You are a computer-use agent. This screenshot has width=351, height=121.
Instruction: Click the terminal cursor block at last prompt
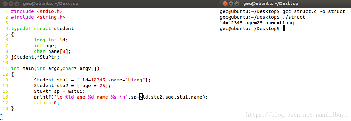point(284,29)
